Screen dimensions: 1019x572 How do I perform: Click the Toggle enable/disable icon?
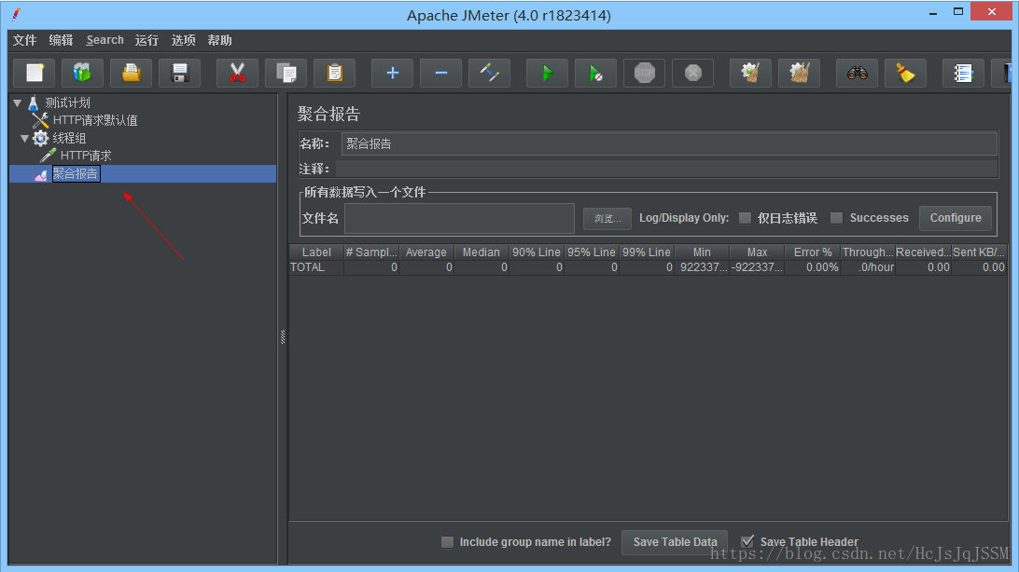click(x=489, y=73)
